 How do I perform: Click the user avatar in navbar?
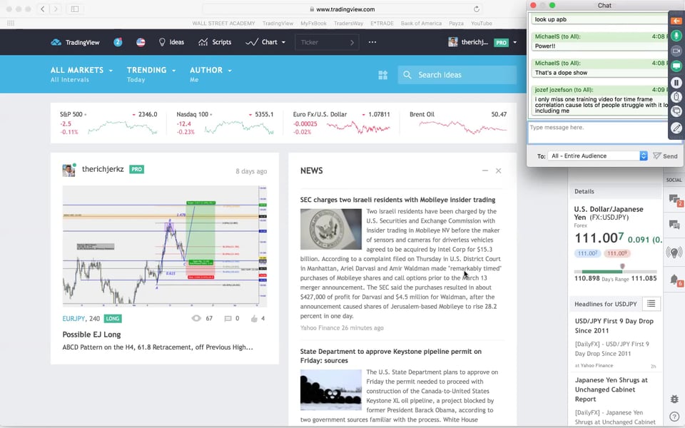(452, 42)
